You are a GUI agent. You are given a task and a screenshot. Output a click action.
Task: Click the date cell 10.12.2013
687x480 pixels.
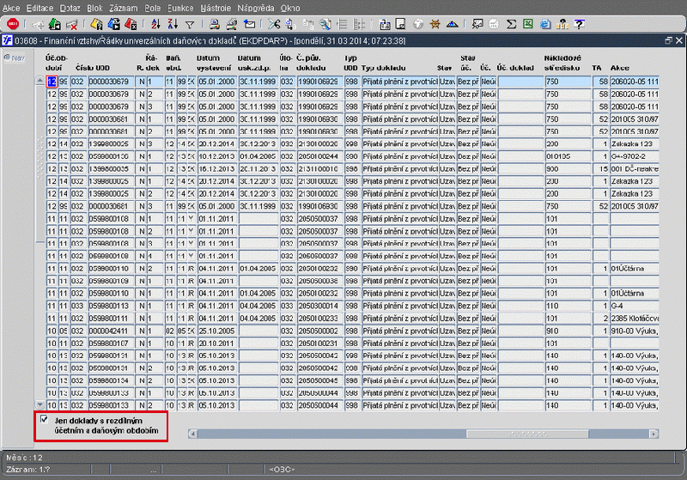[x=217, y=156]
